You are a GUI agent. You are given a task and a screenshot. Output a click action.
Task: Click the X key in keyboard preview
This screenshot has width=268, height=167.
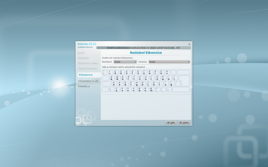click(123, 89)
